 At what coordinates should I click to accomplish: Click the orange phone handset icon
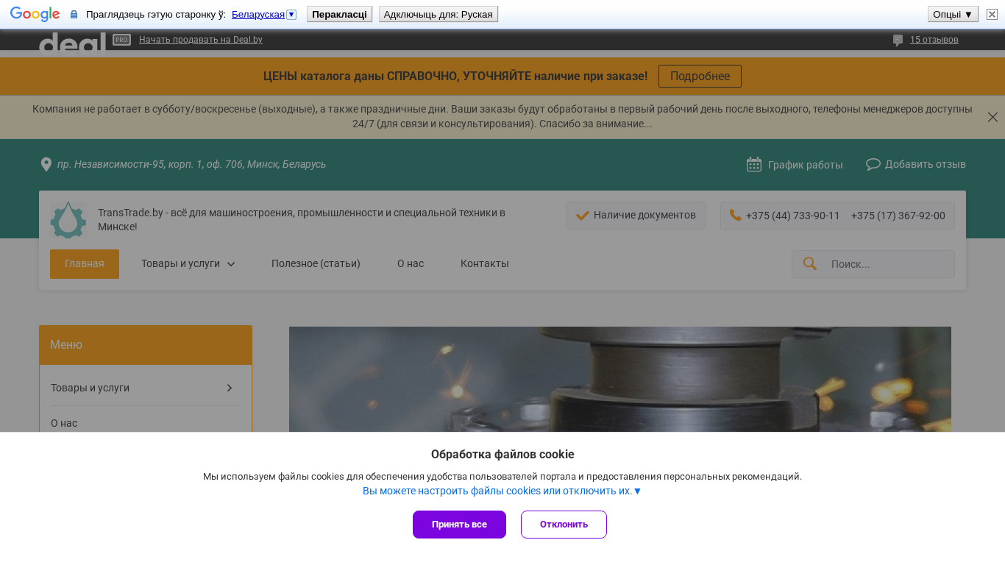click(735, 215)
